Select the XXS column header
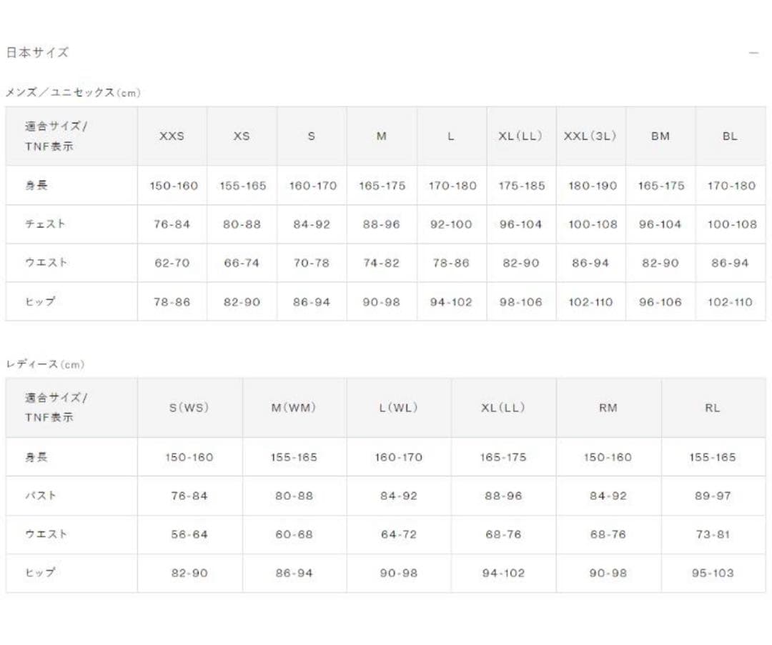Viewport: 772px width, 645px height. 172,136
